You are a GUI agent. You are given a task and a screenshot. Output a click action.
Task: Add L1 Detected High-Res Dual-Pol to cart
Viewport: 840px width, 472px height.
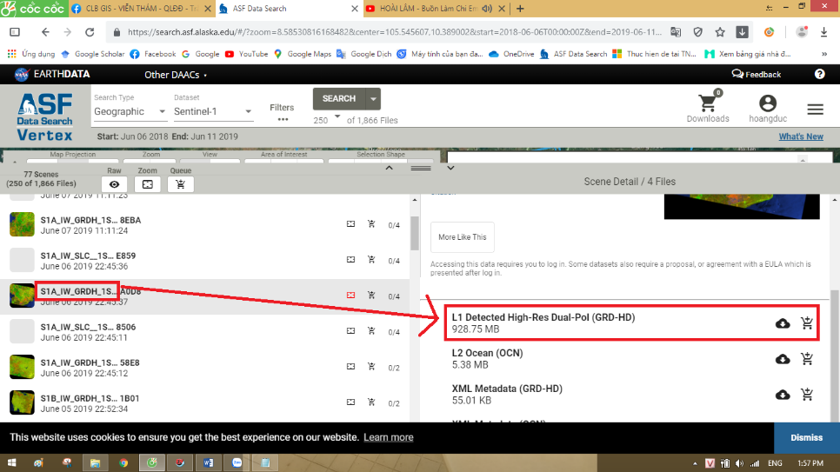click(x=806, y=322)
